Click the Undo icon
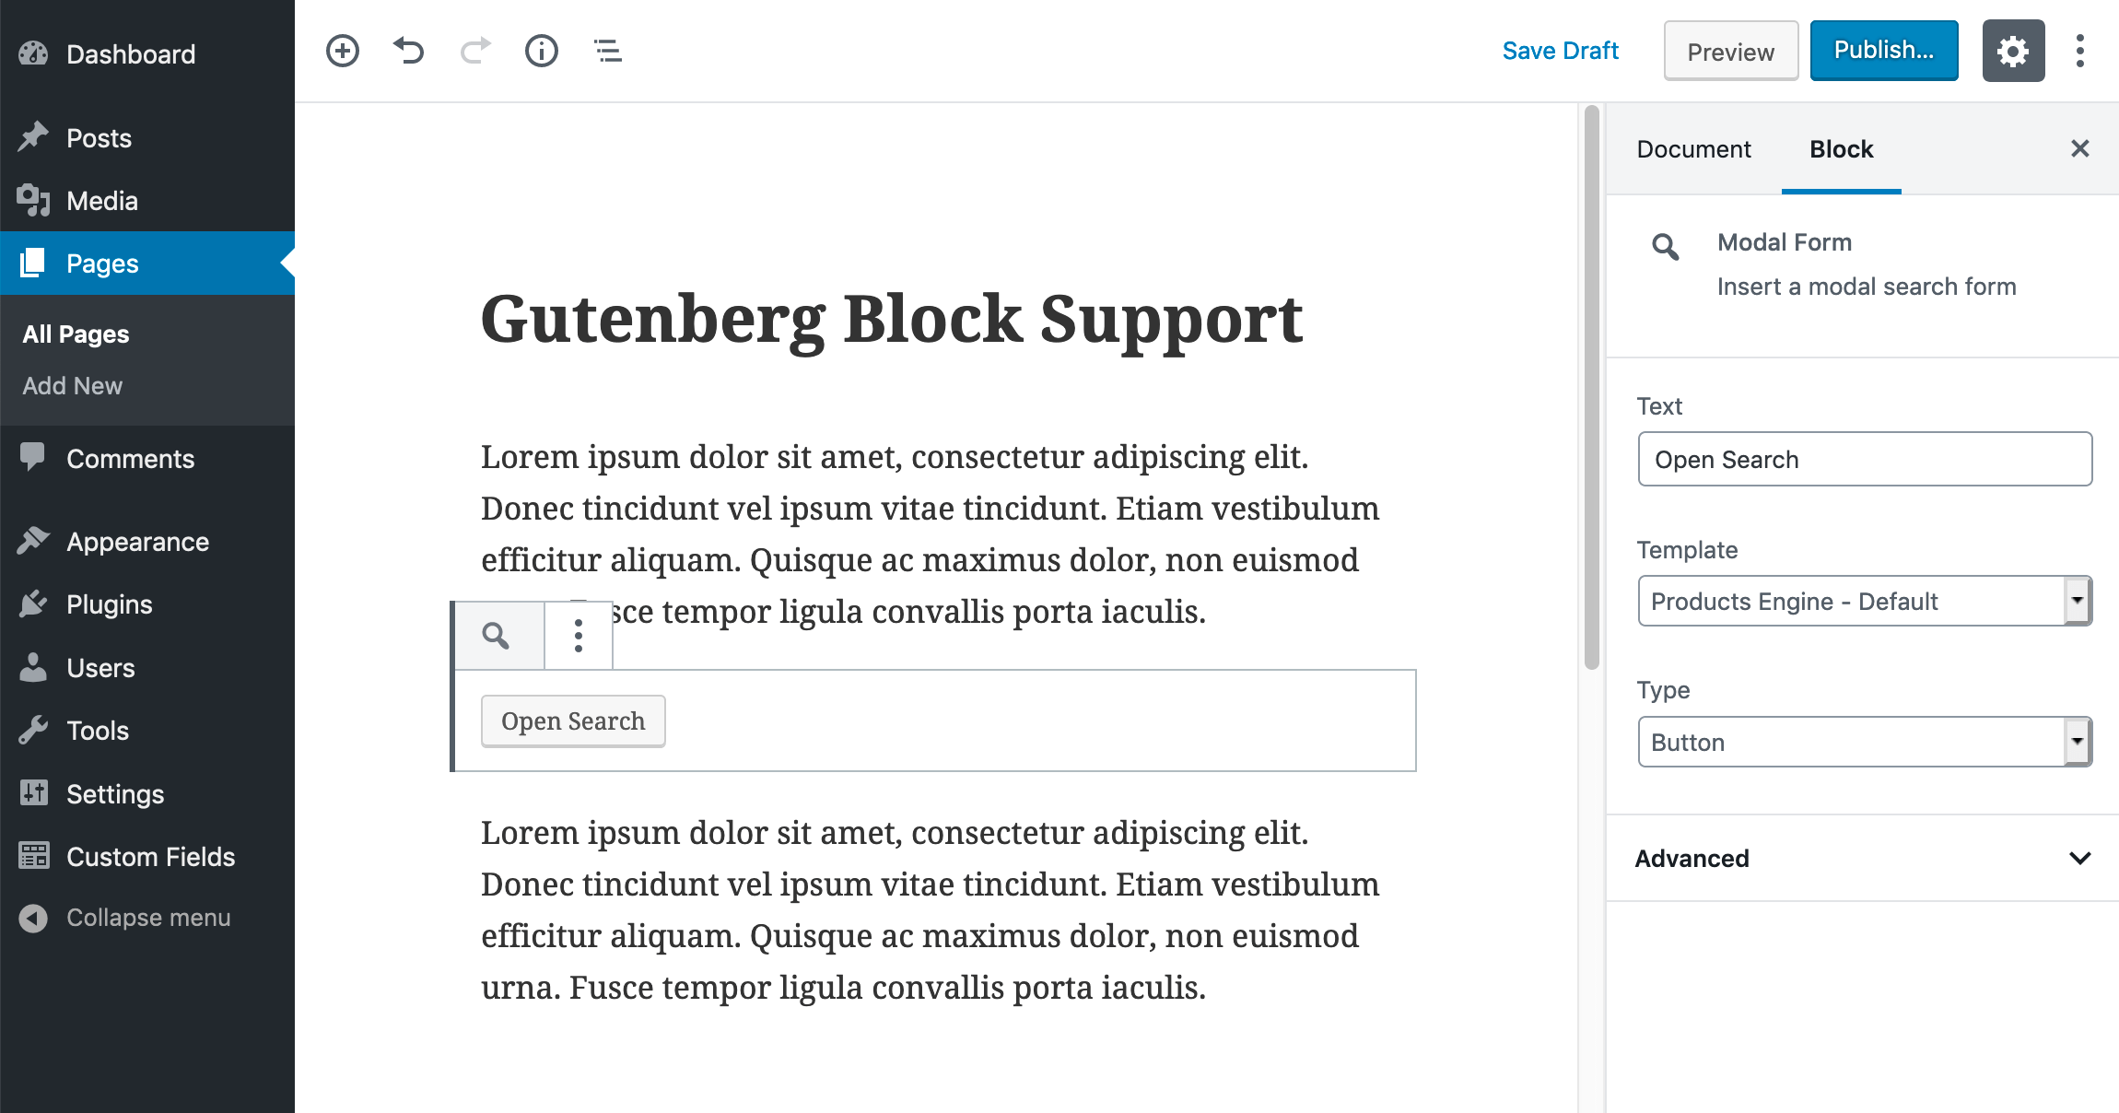This screenshot has width=2119, height=1113. pos(409,52)
